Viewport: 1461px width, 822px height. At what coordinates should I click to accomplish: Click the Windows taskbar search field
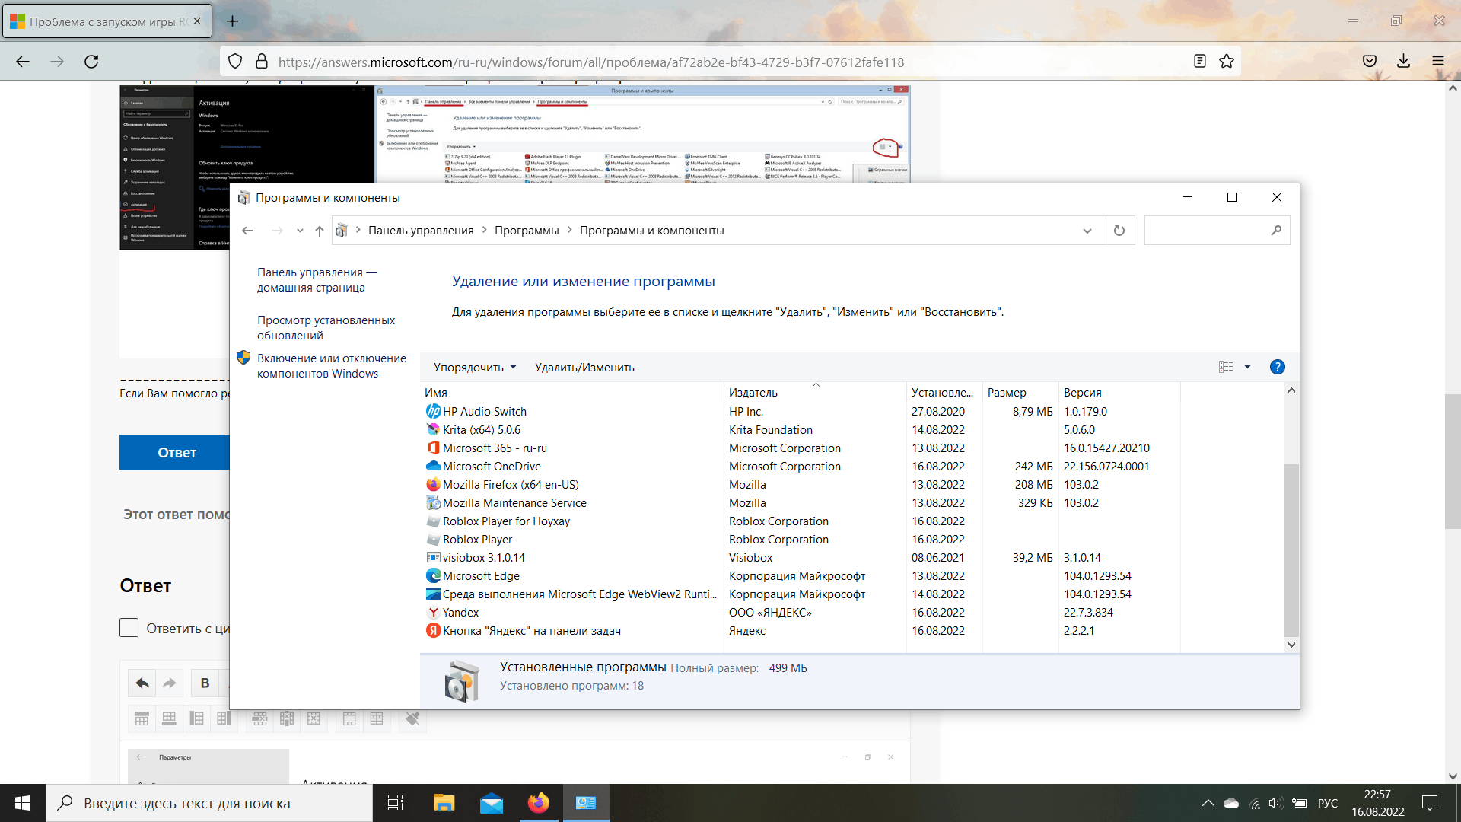(x=209, y=803)
